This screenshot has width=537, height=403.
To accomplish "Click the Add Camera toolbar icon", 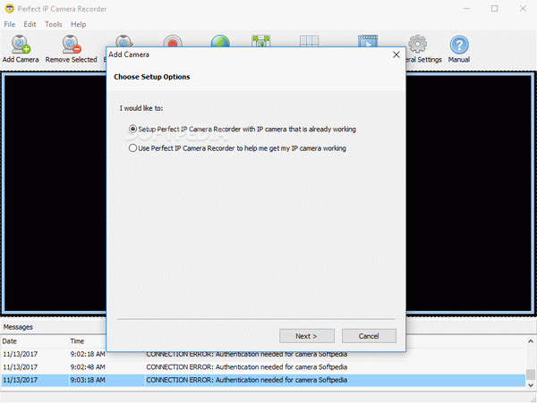I will pos(21,45).
